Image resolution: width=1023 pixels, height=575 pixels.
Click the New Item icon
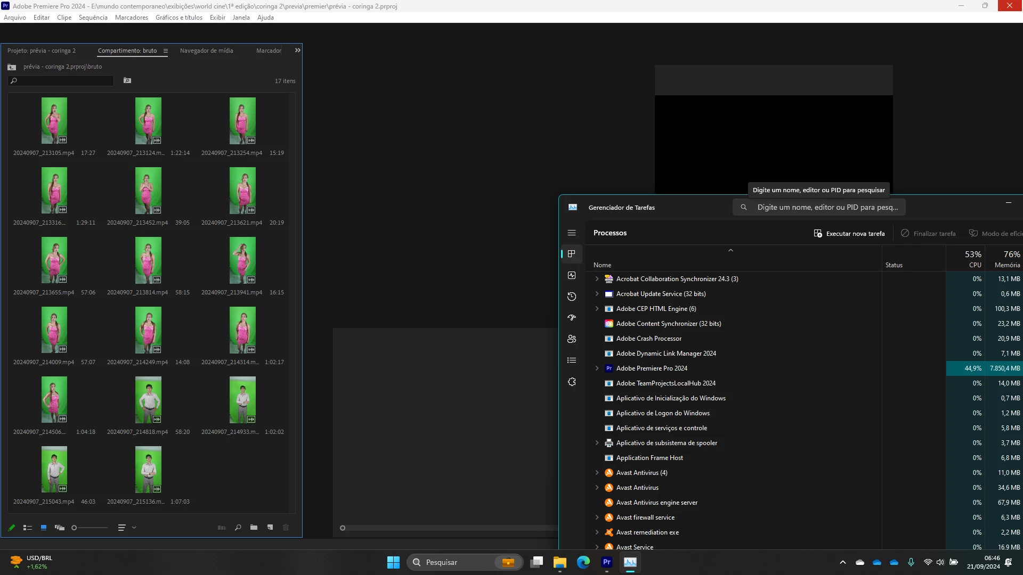[x=270, y=528]
